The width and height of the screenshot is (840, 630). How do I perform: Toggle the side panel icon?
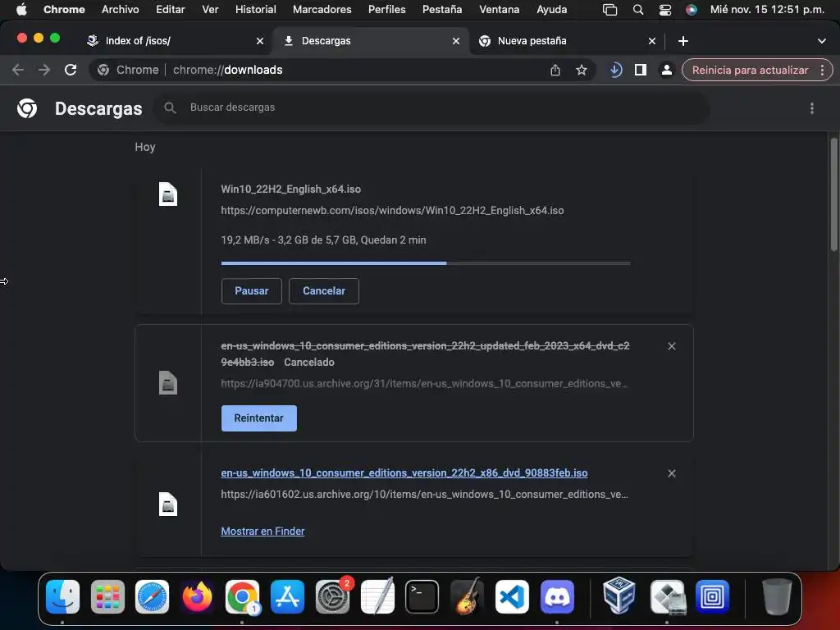(640, 70)
